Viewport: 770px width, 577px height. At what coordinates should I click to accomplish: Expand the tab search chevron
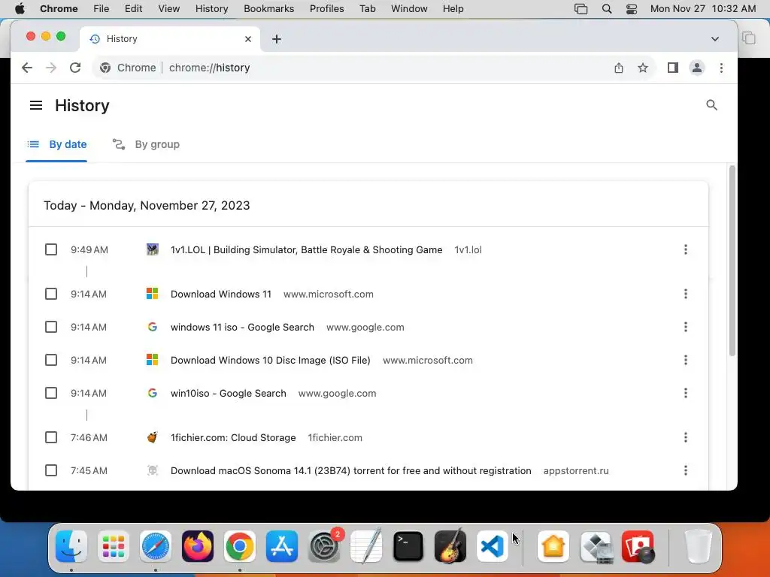pos(715,39)
